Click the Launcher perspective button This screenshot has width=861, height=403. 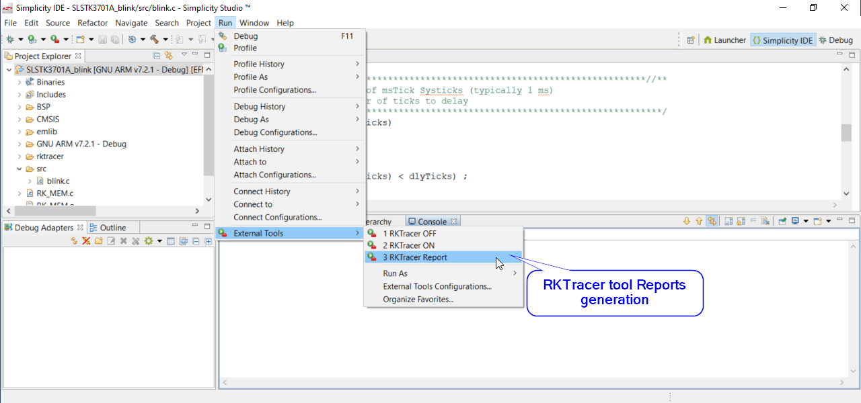click(724, 40)
